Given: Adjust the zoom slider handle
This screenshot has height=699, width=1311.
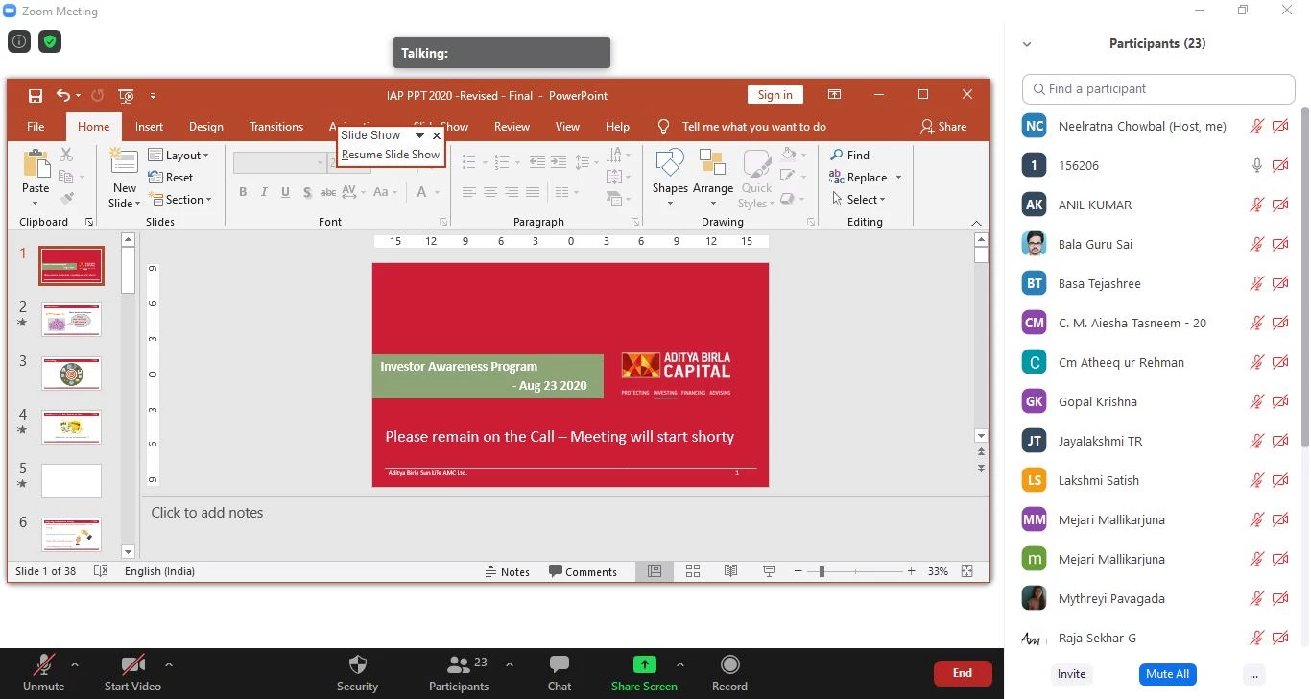Looking at the screenshot, I should (822, 571).
